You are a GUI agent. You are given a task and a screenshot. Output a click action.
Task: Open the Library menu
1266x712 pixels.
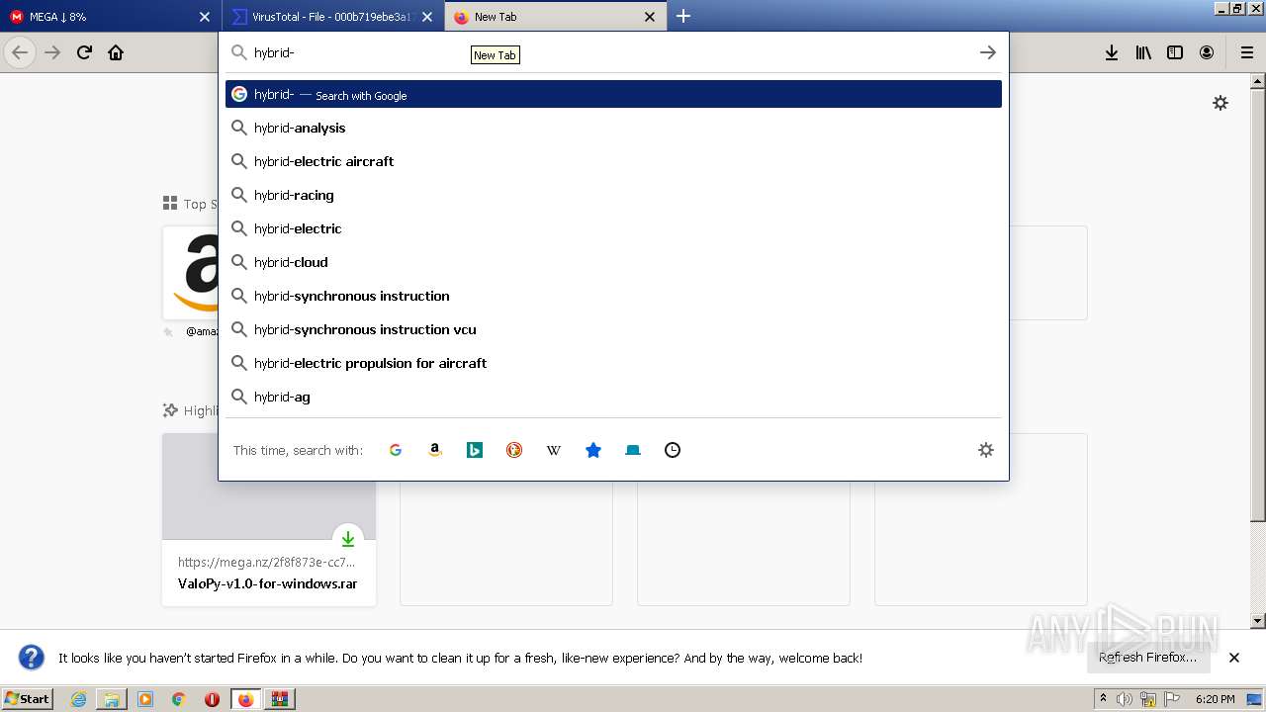[x=1143, y=52]
